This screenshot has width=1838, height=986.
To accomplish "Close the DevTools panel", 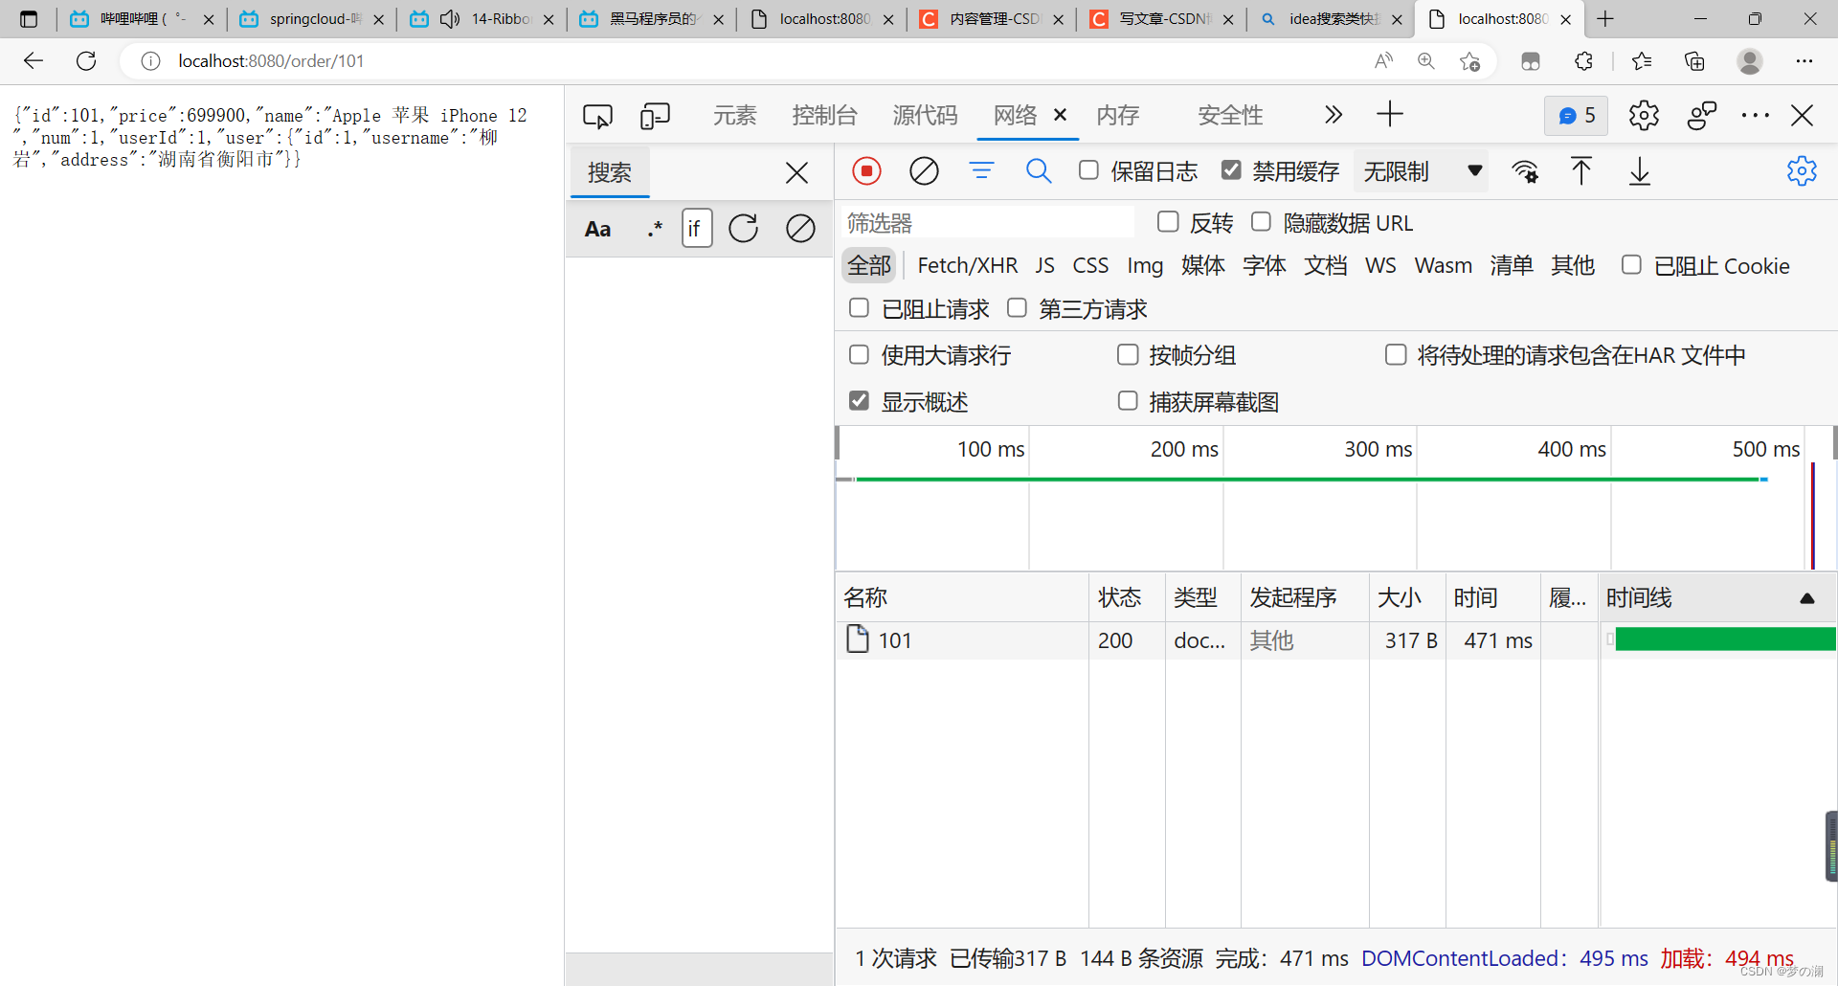I will [x=1802, y=116].
